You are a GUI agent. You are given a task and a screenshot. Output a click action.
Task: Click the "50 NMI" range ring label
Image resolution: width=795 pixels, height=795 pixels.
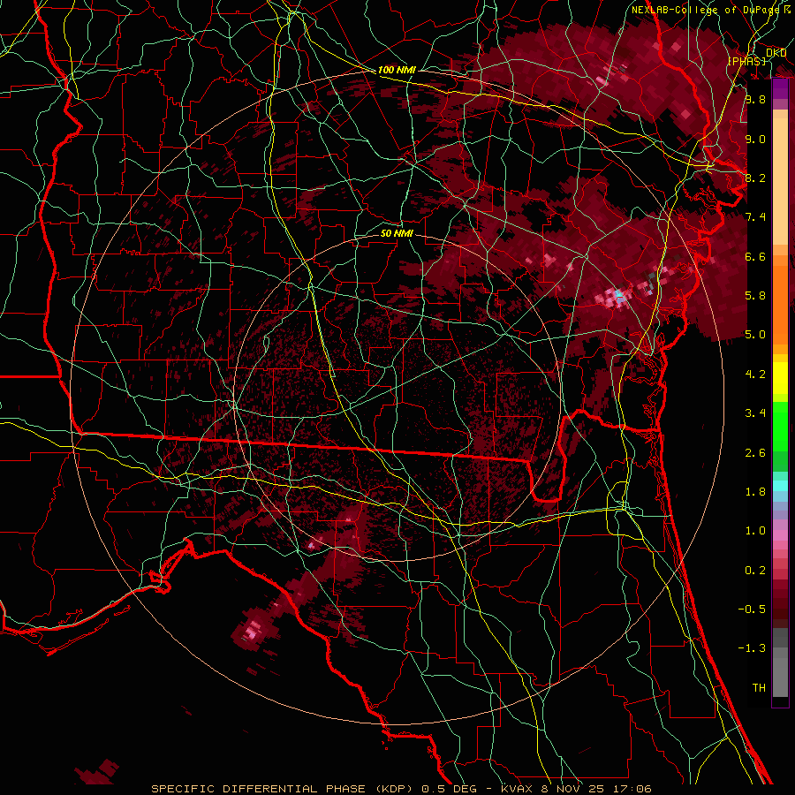[397, 233]
